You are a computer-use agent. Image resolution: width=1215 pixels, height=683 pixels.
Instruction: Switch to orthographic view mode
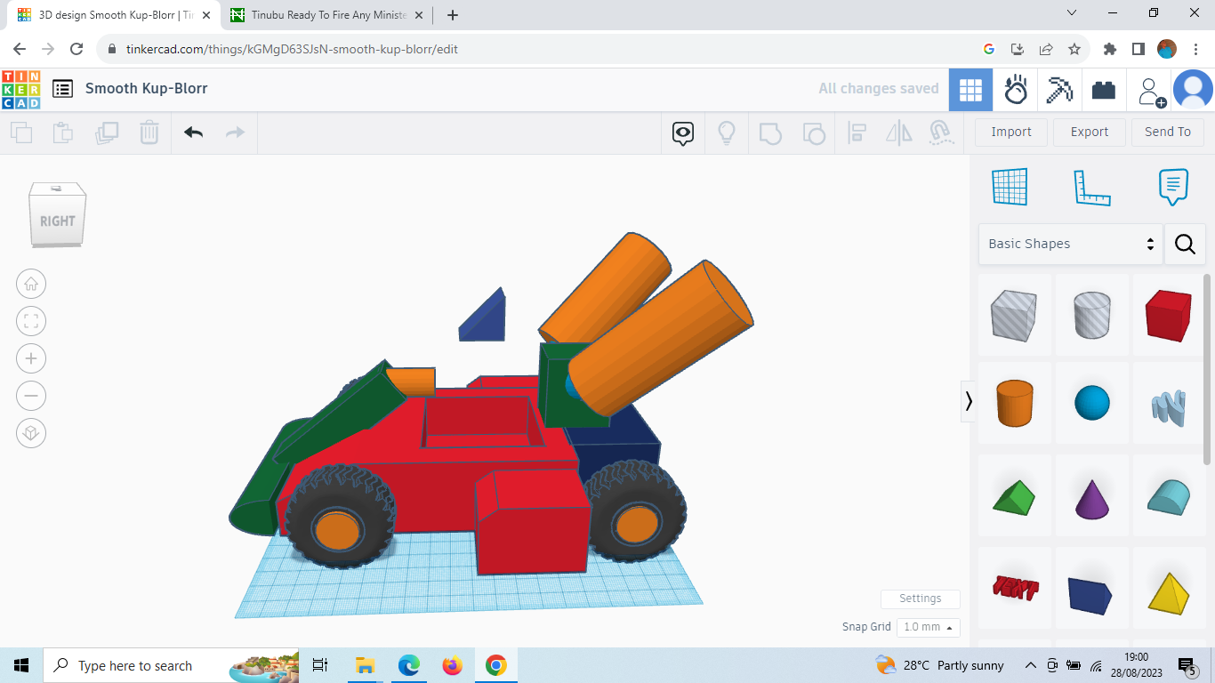click(x=31, y=433)
